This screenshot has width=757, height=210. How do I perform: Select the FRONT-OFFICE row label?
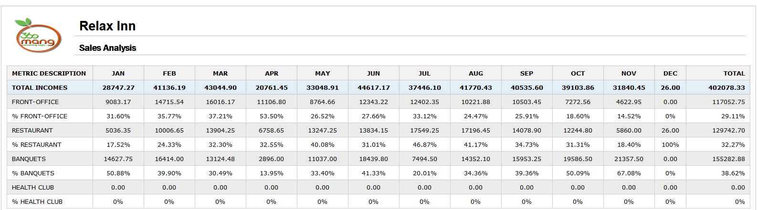pos(35,102)
